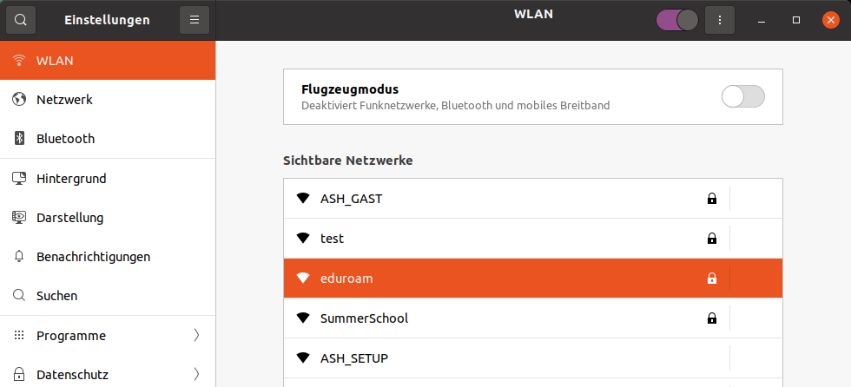Image resolution: width=851 pixels, height=387 pixels.
Task: Click the search icon in Einstellungen header
Action: point(21,20)
